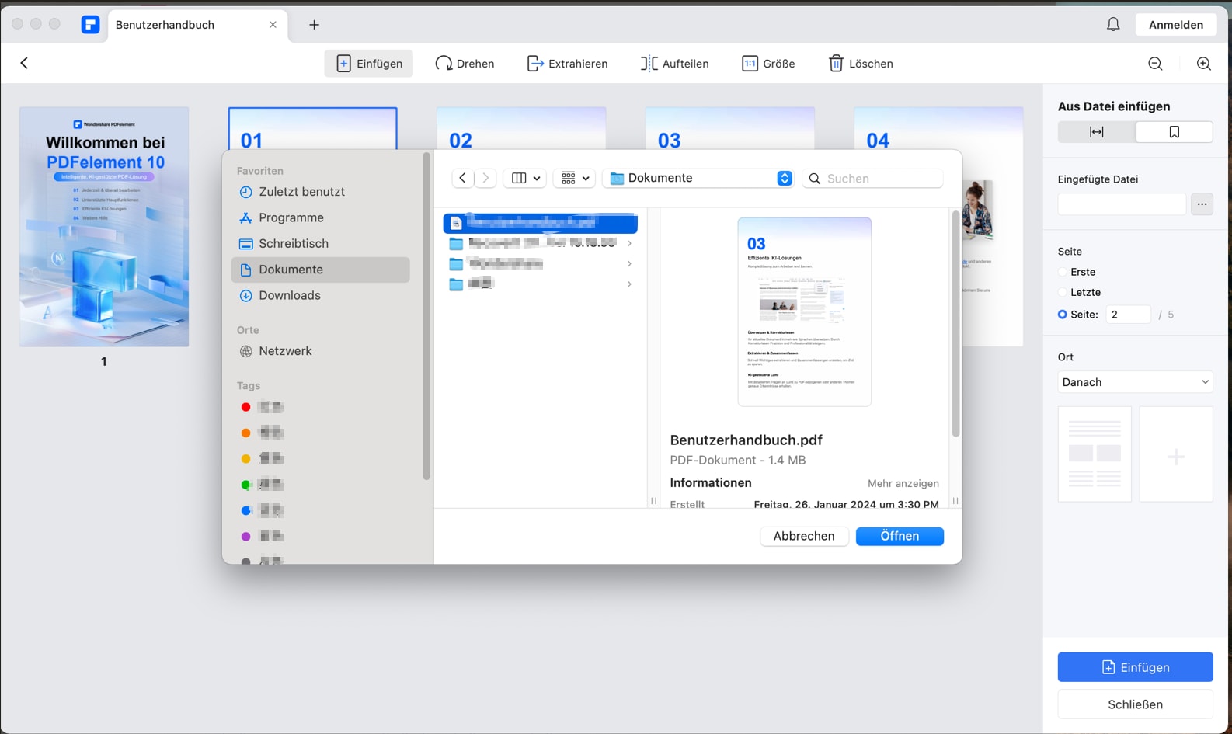This screenshot has height=734, width=1232.
Task: Click the PDF preview thumbnail in dialog
Action: 804,311
